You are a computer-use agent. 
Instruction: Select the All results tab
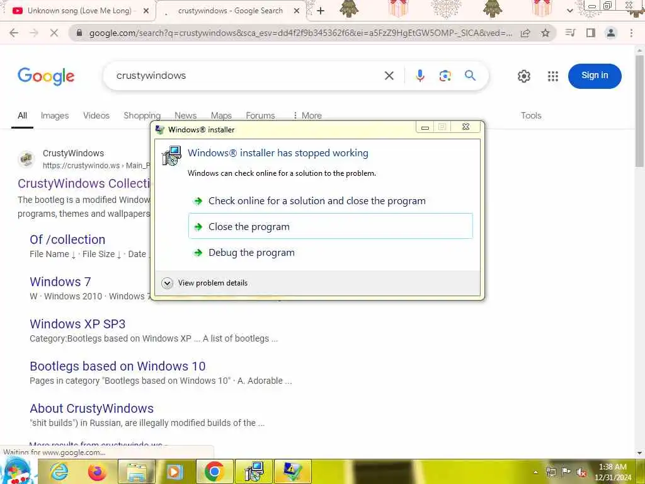point(22,116)
